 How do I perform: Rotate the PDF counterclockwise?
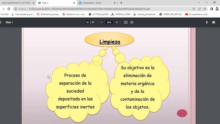pyautogui.click(x=132, y=22)
